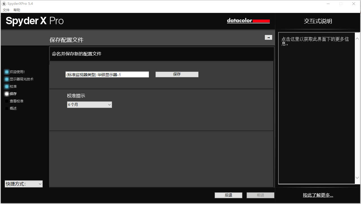Minimize the SpyderXPro window
The height and width of the screenshot is (204, 361).
[328, 4]
